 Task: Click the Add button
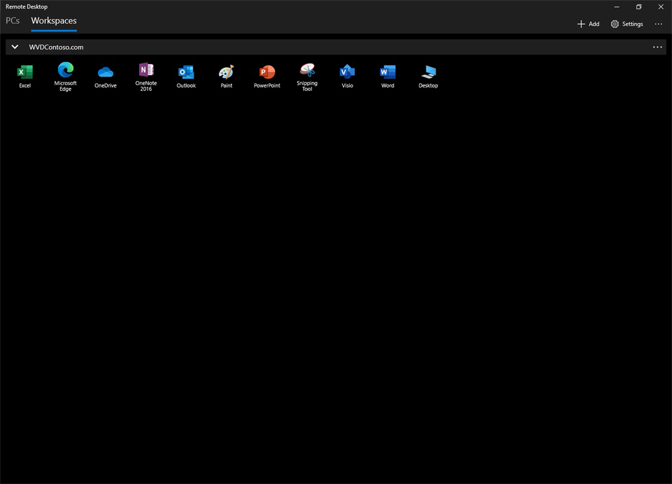[x=587, y=24]
